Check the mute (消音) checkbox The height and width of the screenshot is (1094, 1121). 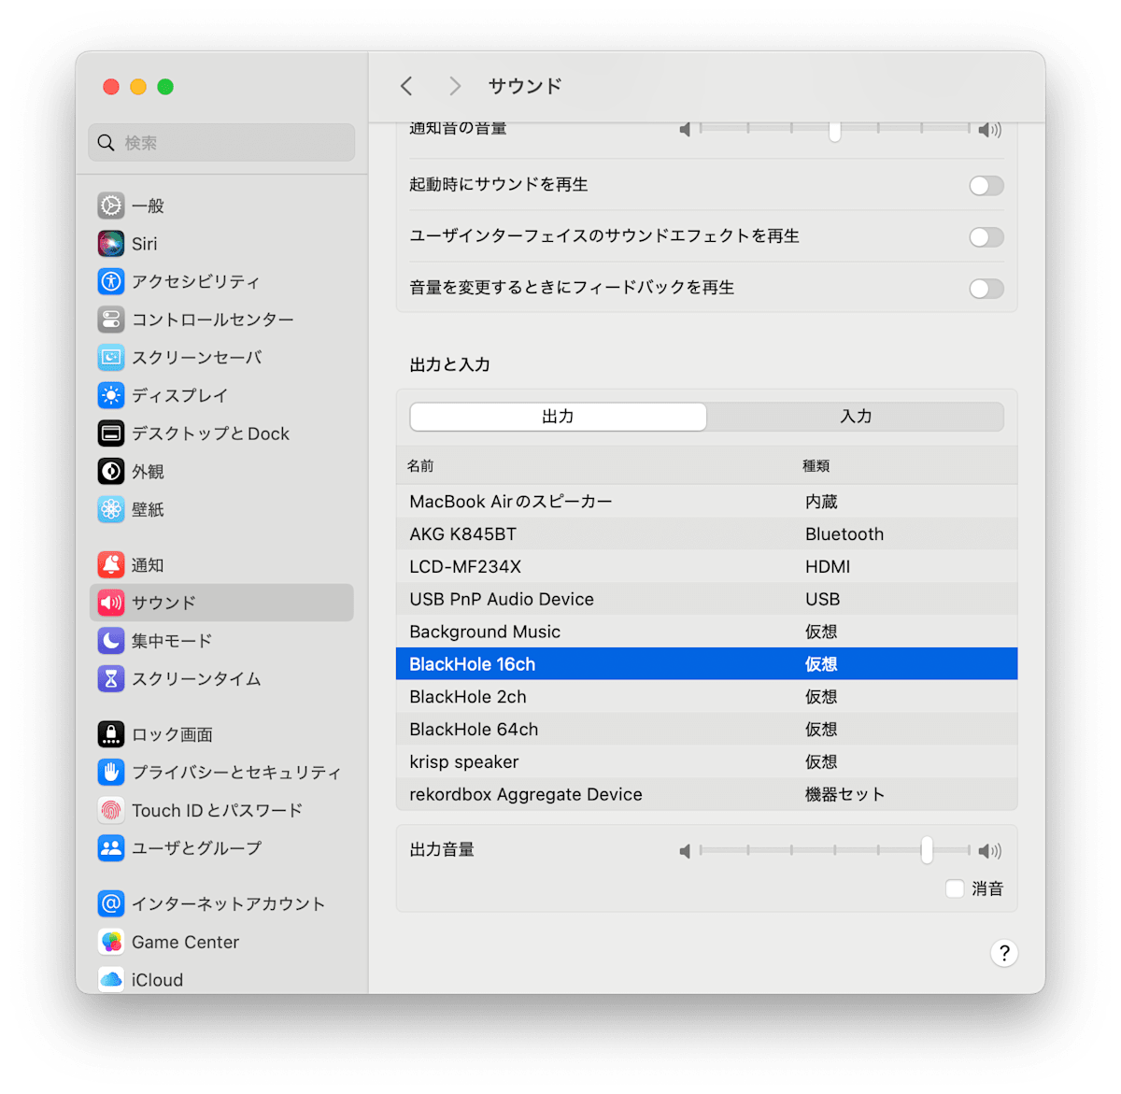coord(955,888)
